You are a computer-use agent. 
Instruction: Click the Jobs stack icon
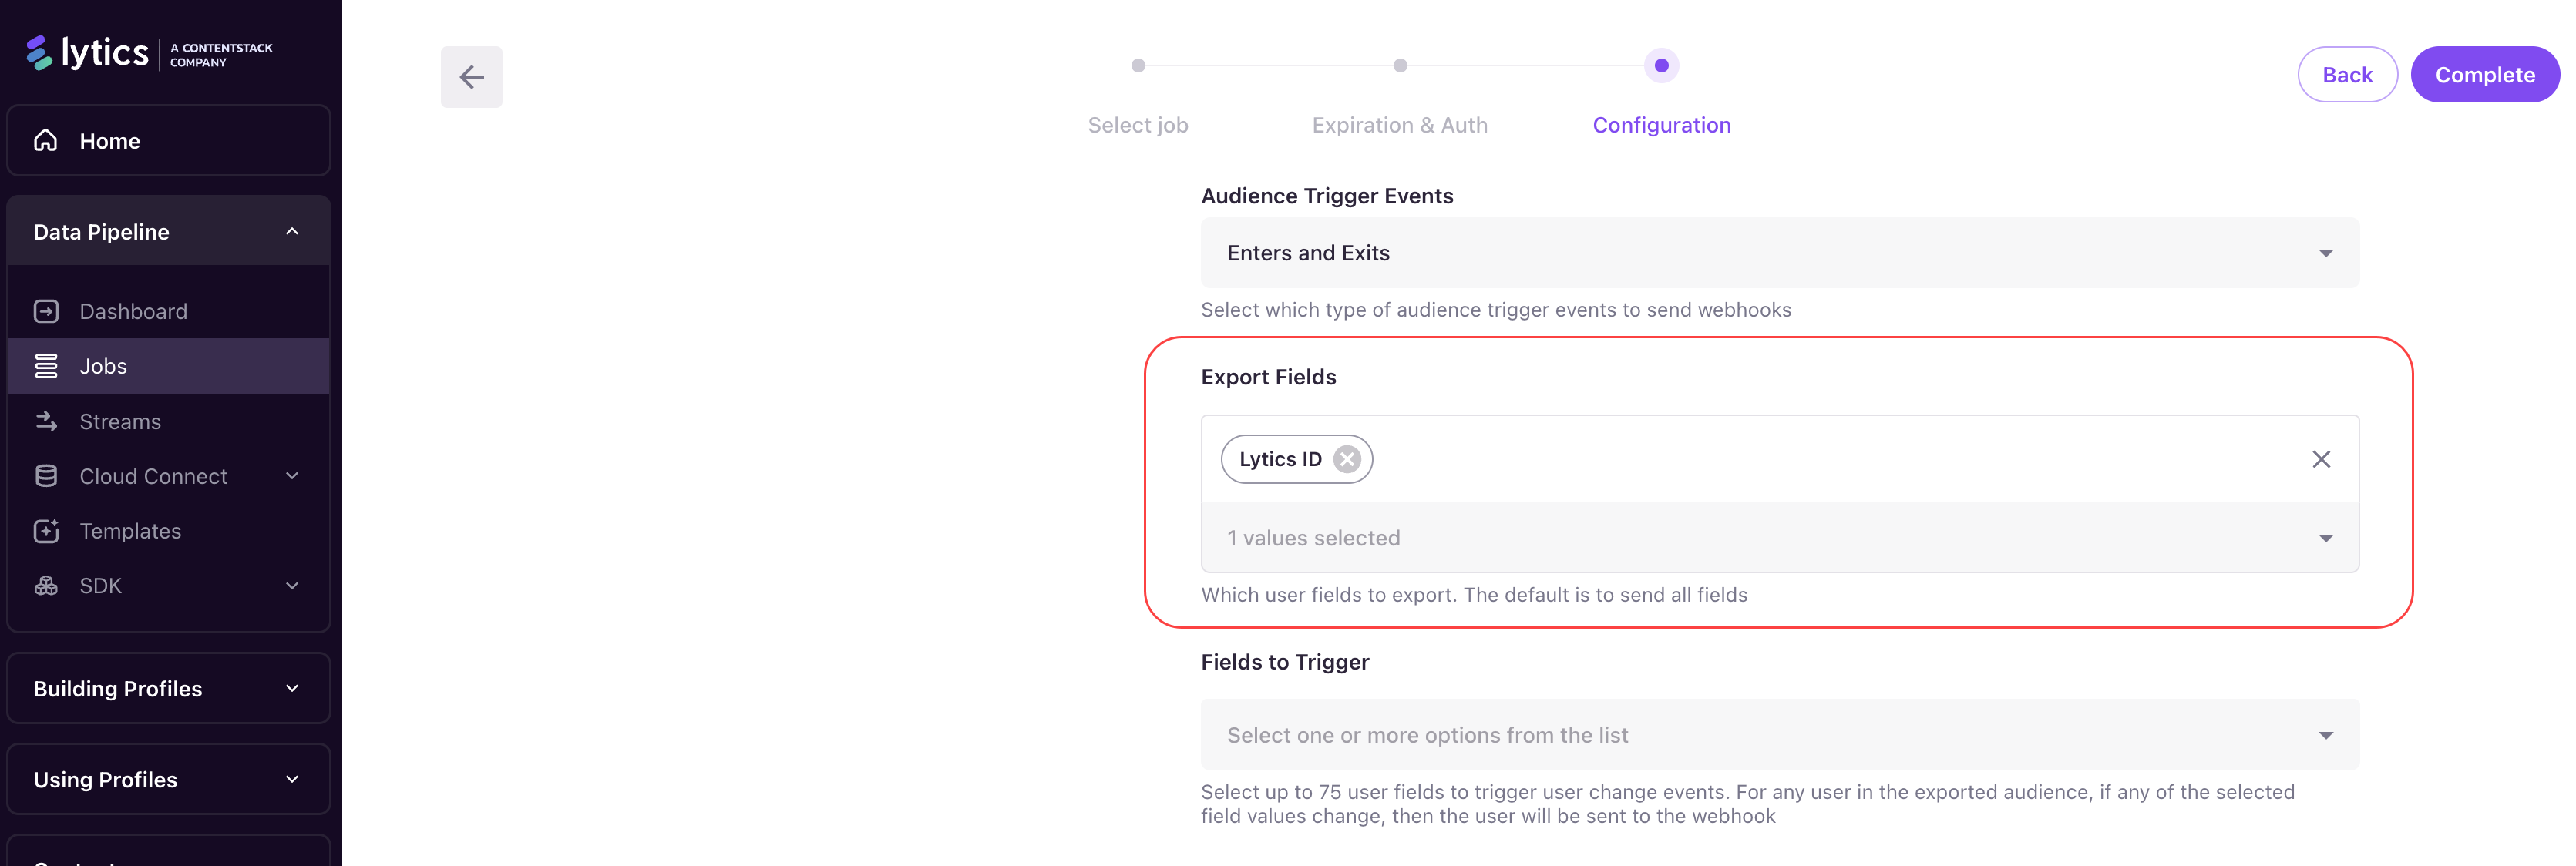46,366
